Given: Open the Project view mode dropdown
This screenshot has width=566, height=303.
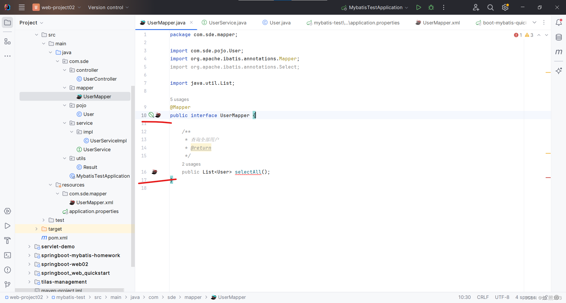Looking at the screenshot, I should pyautogui.click(x=32, y=23).
